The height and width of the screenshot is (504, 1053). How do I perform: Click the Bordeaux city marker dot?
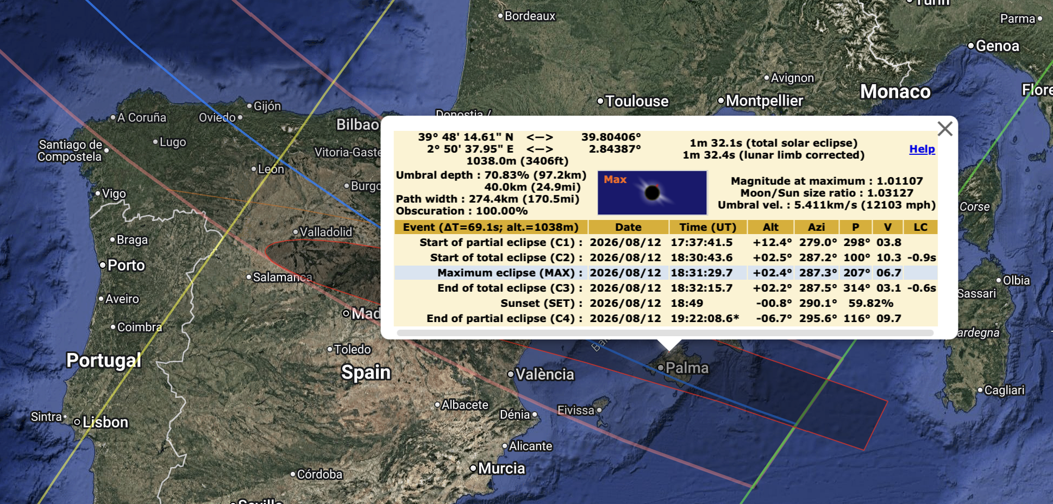[x=499, y=16]
